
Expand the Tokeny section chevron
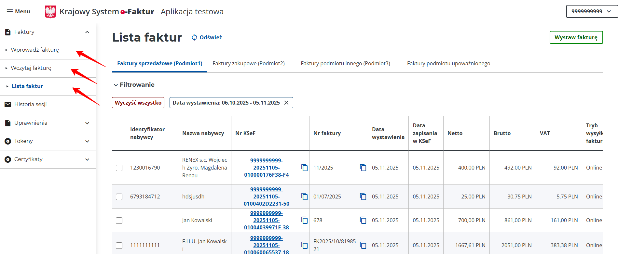(87, 141)
